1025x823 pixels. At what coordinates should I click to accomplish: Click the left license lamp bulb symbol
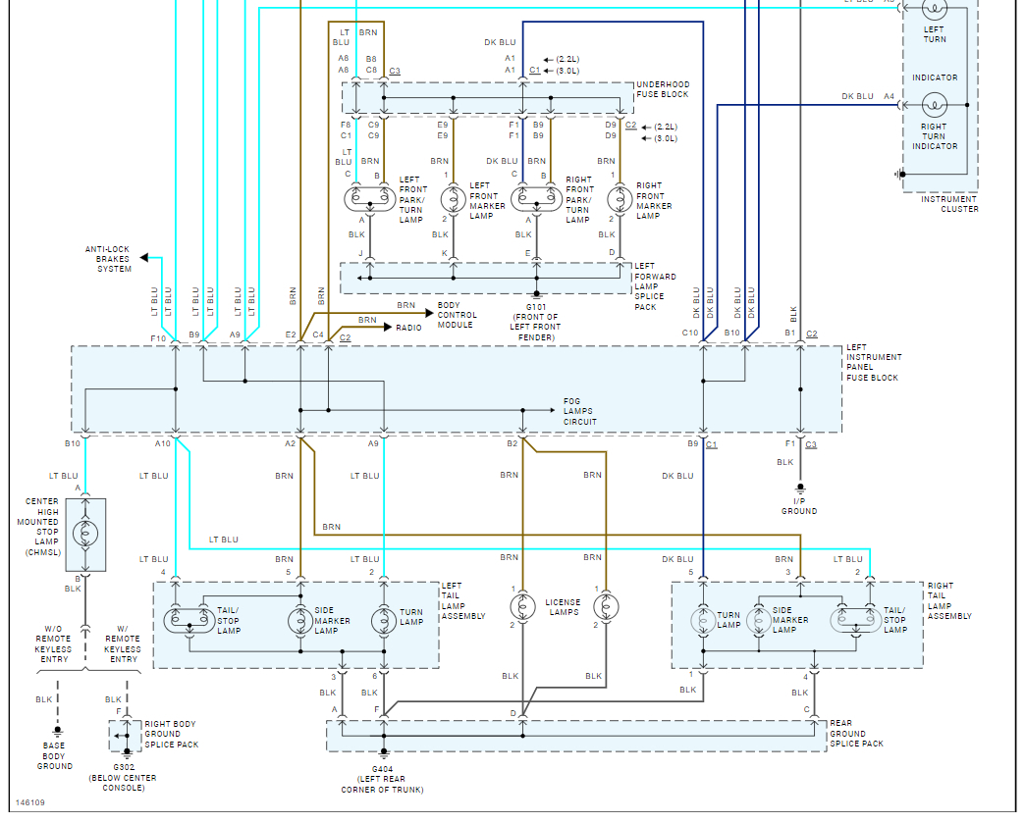tap(522, 607)
